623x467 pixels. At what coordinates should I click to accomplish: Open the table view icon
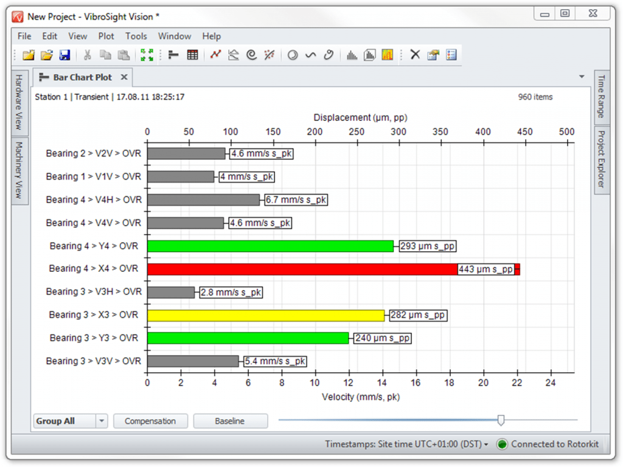tap(192, 55)
